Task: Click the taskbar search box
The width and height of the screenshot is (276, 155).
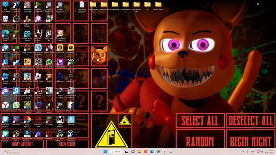Action: click(116, 152)
